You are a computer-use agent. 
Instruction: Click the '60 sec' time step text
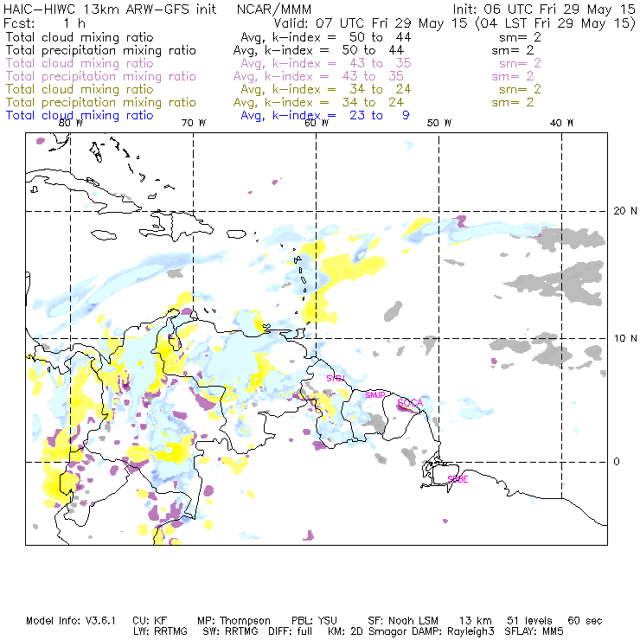tap(585, 621)
